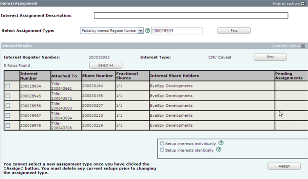Open help icon beside assignment type dropdown
This screenshot has height=179, width=308.
point(148,31)
